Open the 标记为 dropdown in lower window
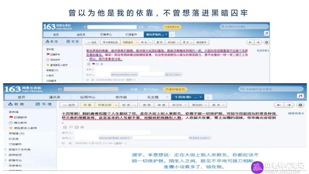This screenshot has width=309, height=174. pos(179,105)
